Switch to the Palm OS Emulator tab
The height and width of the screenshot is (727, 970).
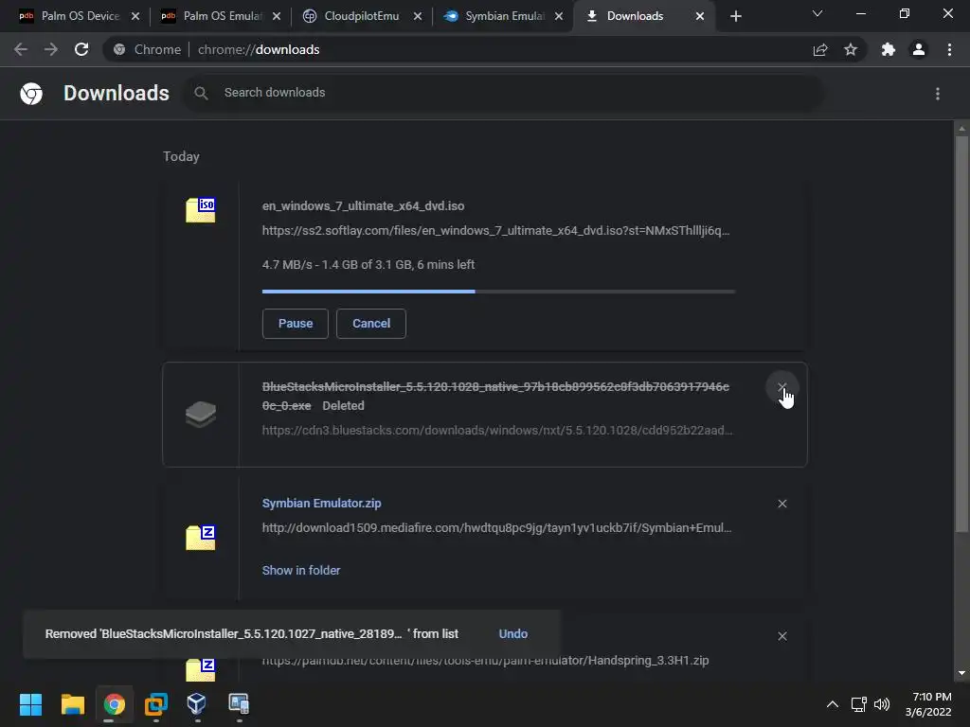(x=222, y=16)
